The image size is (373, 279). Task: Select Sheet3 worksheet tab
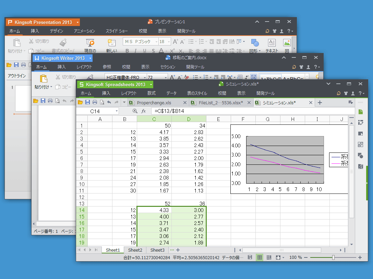[x=157, y=250]
